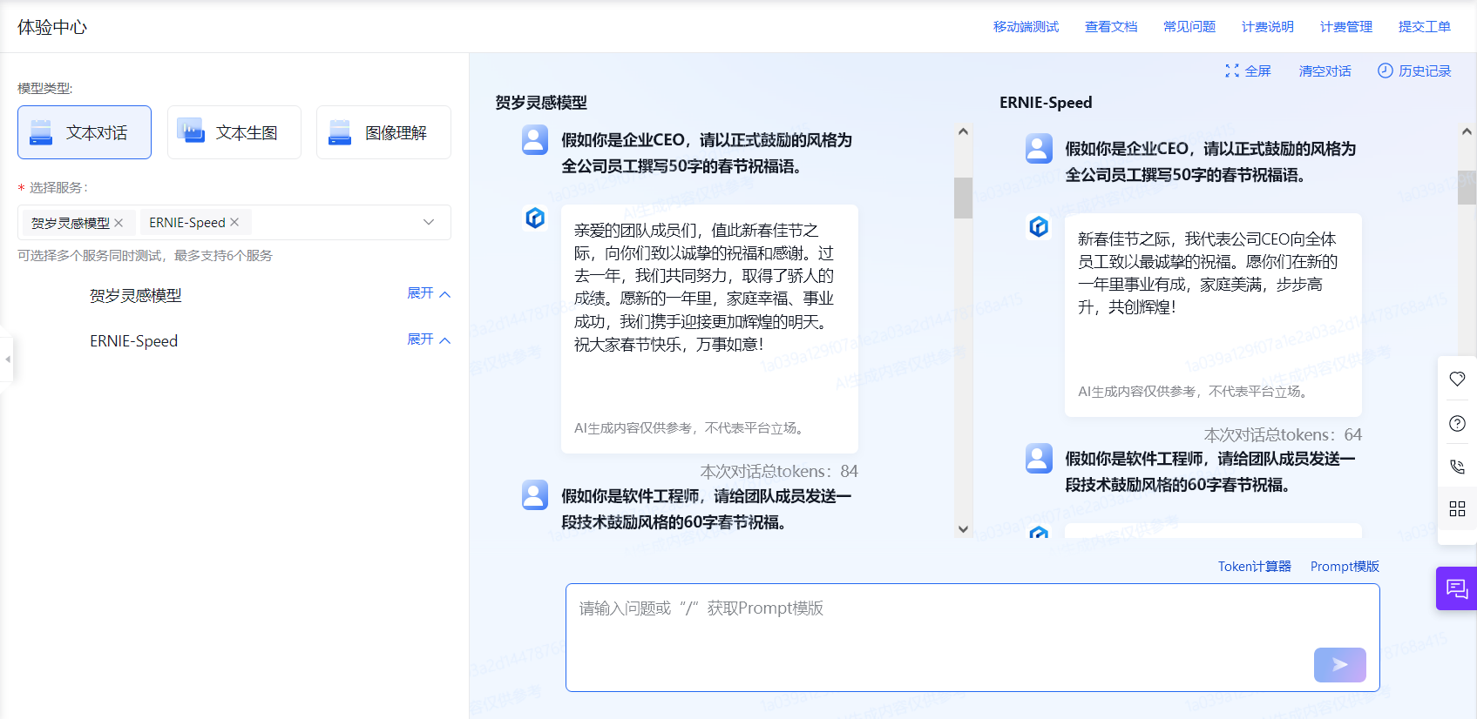Open the Prompt模版 link
The height and width of the screenshot is (719, 1477).
(1345, 567)
